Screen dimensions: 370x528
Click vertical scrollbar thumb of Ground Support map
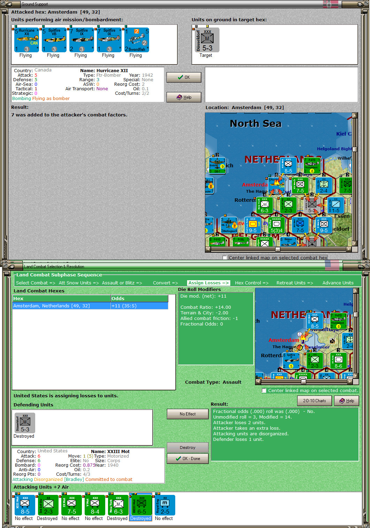(x=355, y=149)
